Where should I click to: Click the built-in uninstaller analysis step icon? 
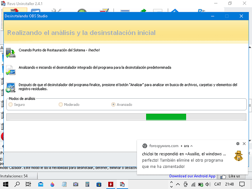pyautogui.click(x=11, y=70)
